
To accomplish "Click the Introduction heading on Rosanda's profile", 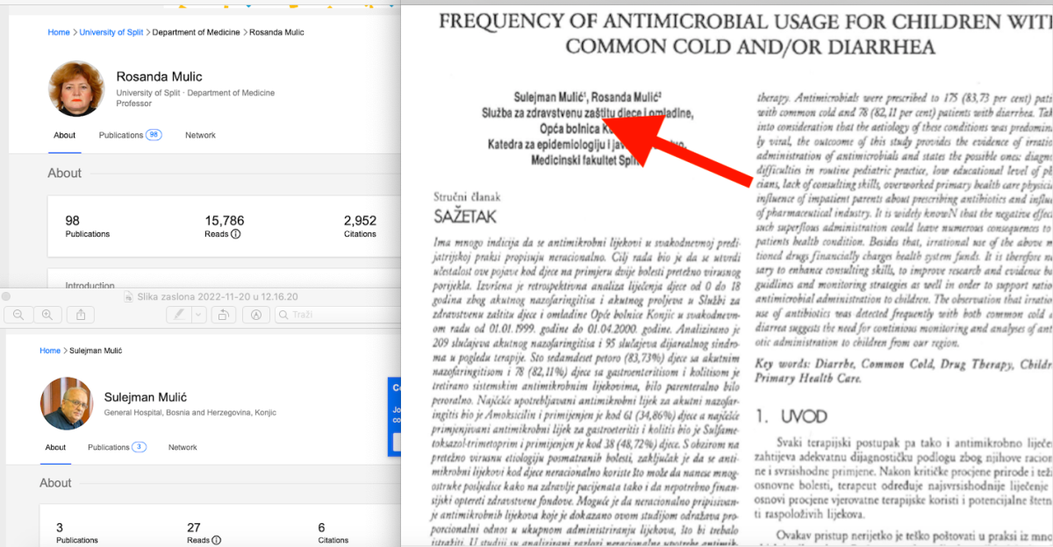I will pos(90,285).
